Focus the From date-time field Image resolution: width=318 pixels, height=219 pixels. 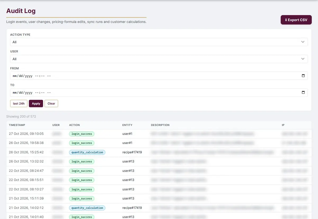159,76
